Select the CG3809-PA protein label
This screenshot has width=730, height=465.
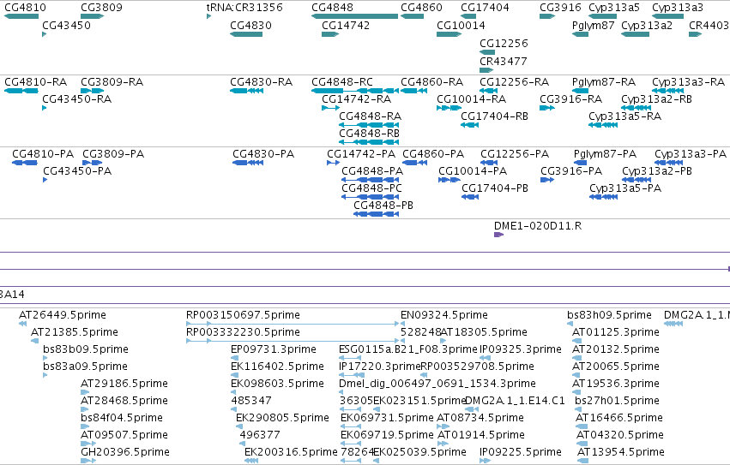point(113,154)
